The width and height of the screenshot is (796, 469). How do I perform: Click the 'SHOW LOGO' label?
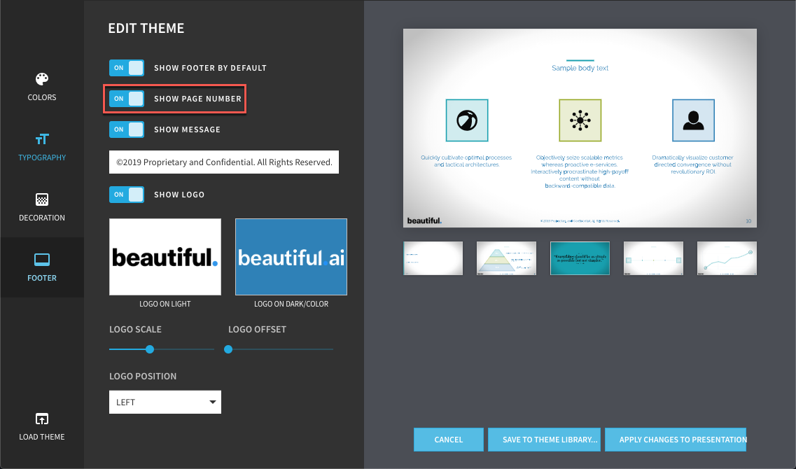[179, 195]
